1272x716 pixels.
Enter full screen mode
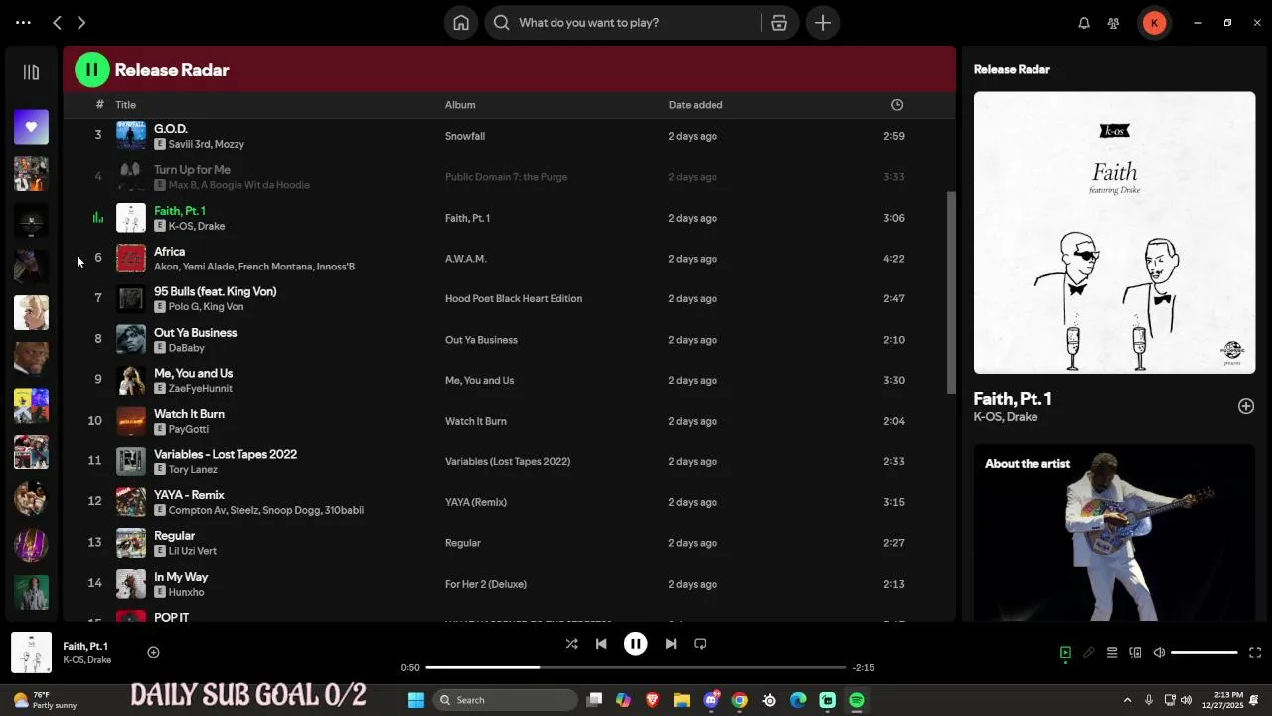[1255, 653]
